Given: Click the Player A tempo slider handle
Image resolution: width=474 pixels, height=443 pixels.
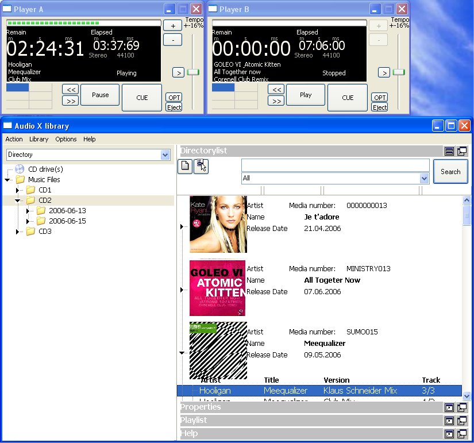Looking at the screenshot, I should (193, 72).
